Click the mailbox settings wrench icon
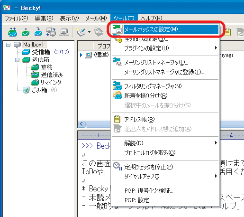Image resolution: width=244 pixels, height=217 pixels. pos(117,29)
